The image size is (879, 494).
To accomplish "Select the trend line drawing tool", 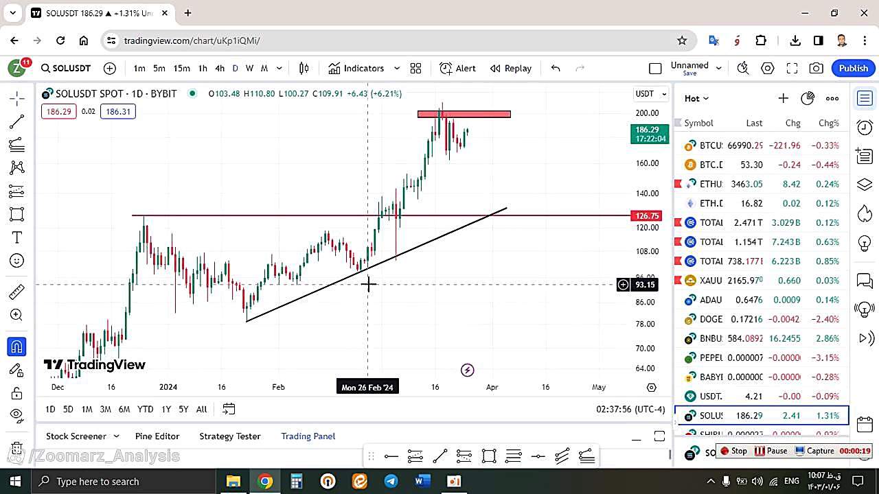I will click(17, 121).
